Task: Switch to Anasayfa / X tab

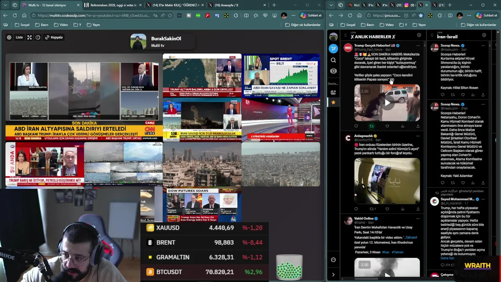Action: pyautogui.click(x=238, y=5)
